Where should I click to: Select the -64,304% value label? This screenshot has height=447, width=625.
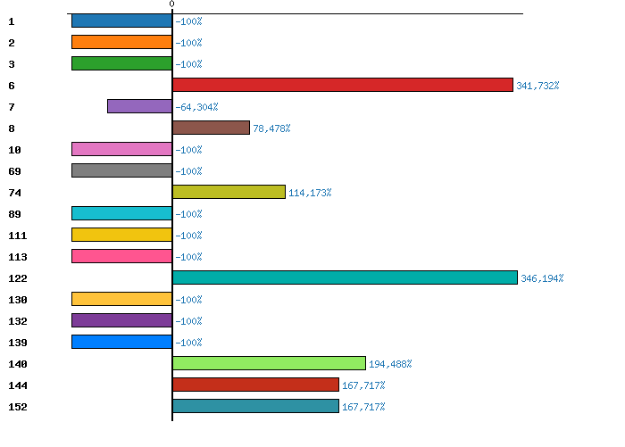click(x=196, y=107)
